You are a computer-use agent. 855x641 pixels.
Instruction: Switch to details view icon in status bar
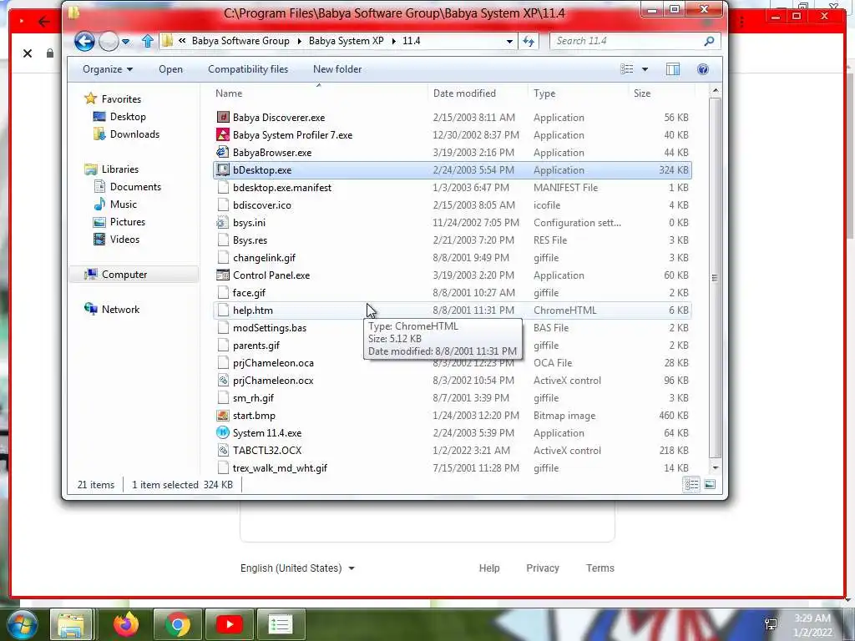[691, 484]
